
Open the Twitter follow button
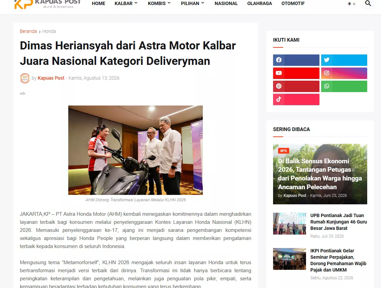point(344,60)
